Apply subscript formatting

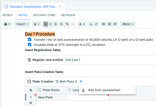[91, 24]
